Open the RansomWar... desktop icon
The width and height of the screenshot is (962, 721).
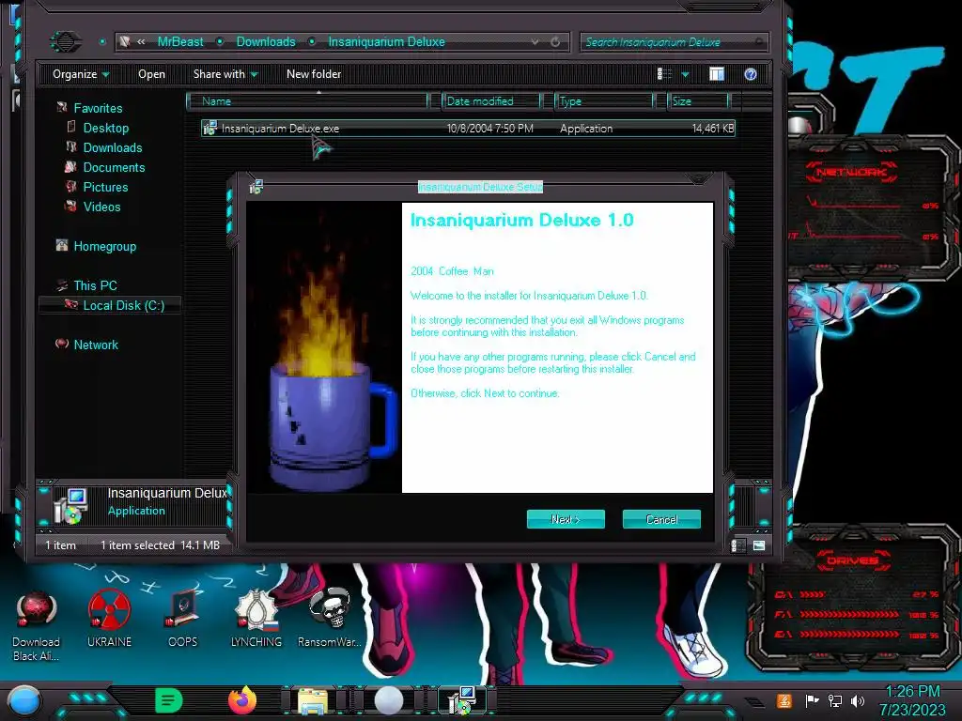(330, 619)
